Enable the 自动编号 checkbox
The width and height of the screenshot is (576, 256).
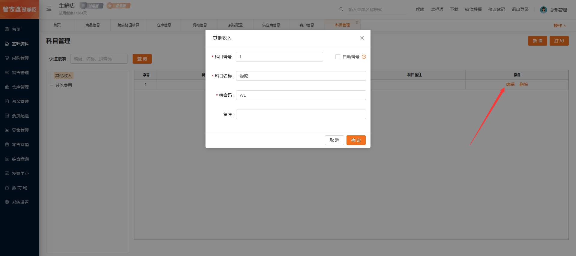click(338, 57)
